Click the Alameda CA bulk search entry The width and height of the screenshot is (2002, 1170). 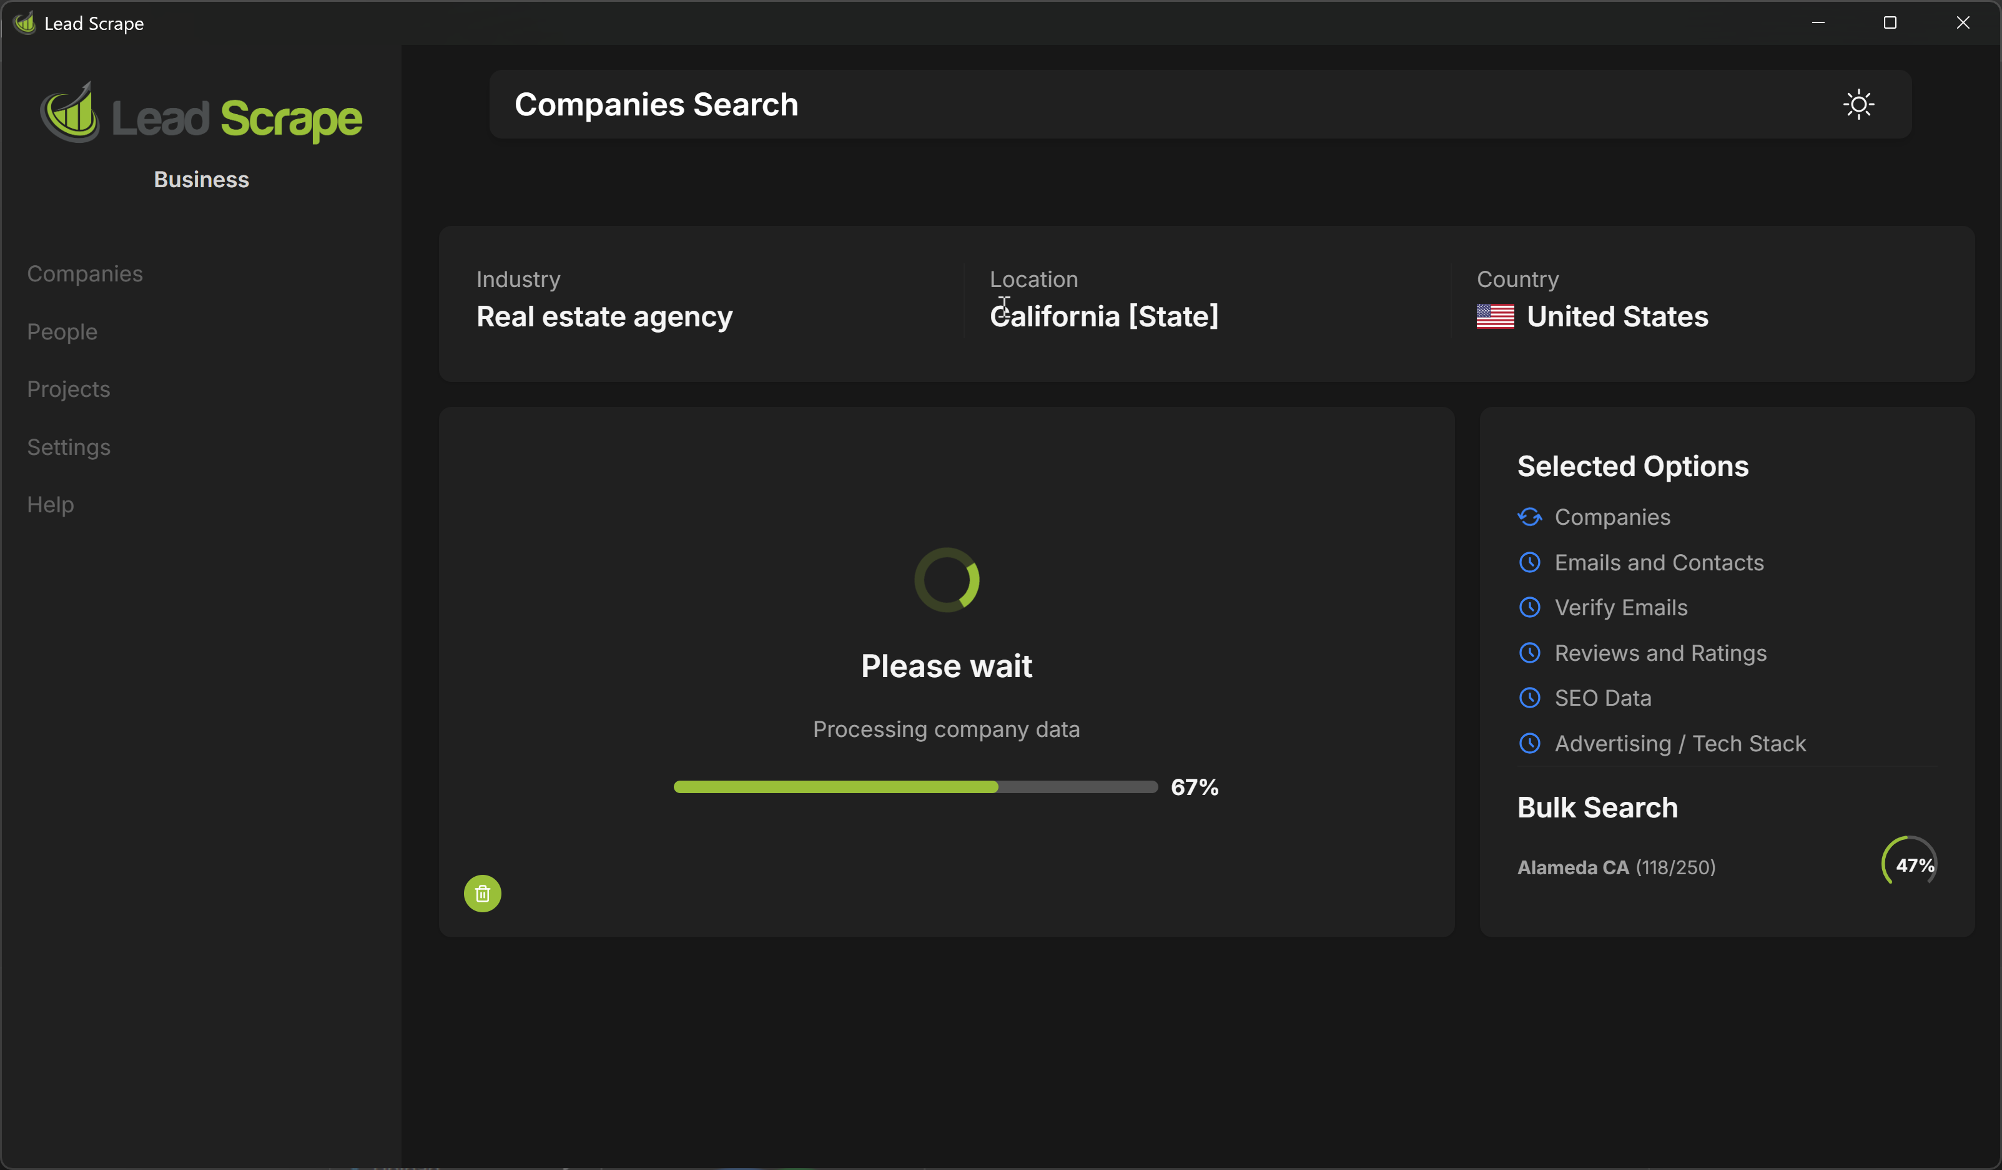coord(1616,867)
